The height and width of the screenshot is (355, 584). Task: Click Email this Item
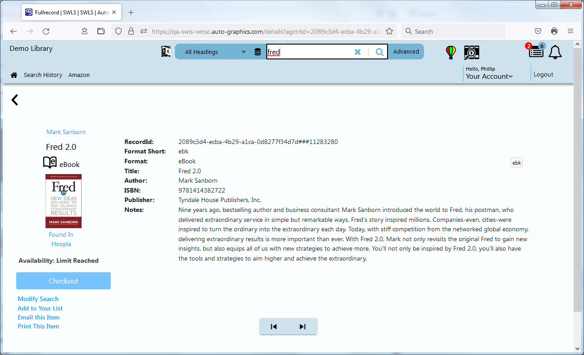pyautogui.click(x=38, y=317)
